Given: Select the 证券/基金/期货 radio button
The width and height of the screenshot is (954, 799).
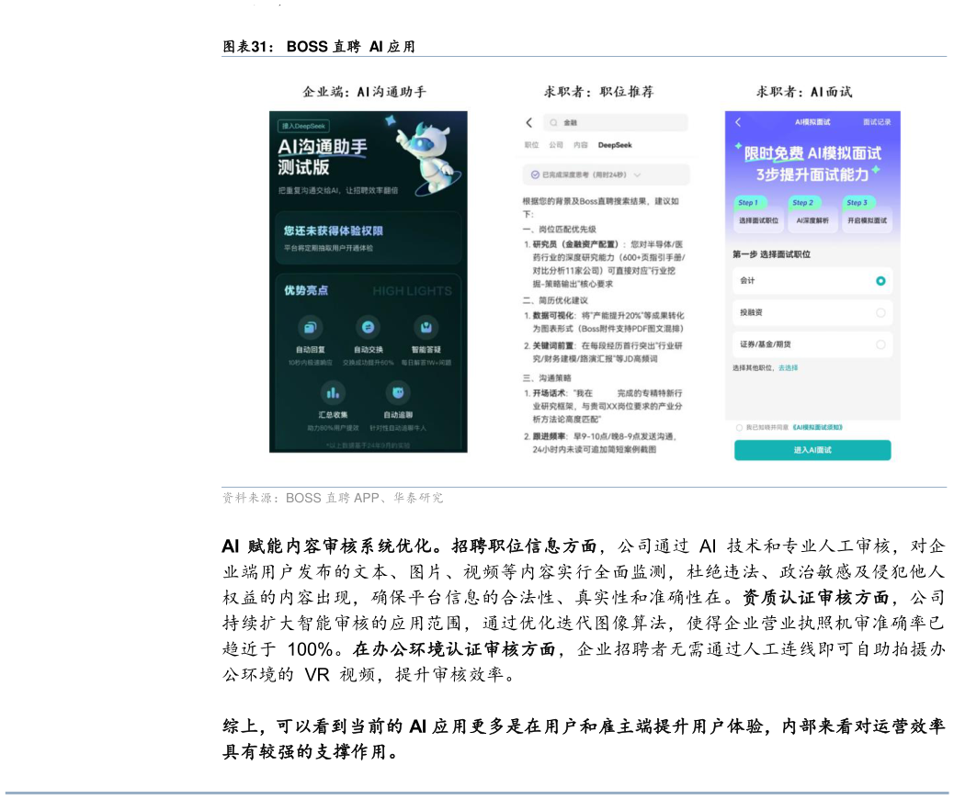Looking at the screenshot, I should tap(880, 344).
